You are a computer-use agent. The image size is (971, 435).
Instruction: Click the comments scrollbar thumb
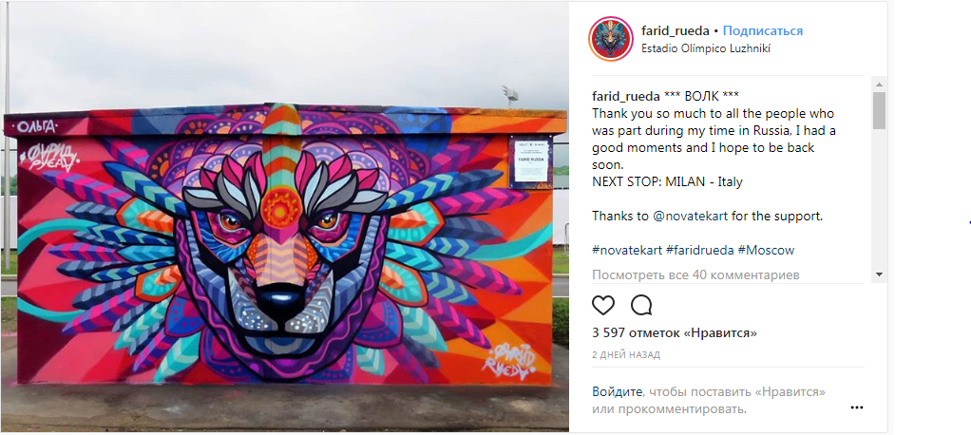879,110
